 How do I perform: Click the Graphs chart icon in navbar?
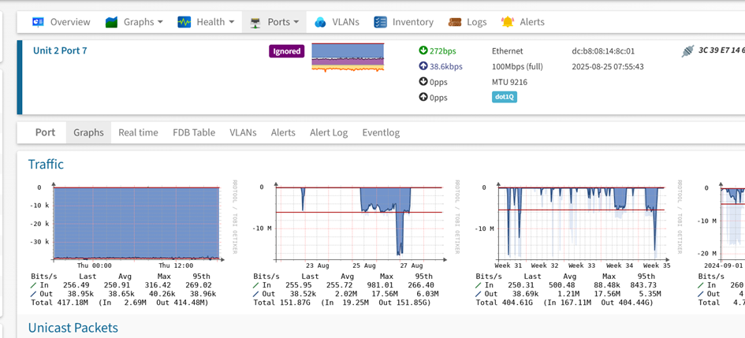click(112, 22)
